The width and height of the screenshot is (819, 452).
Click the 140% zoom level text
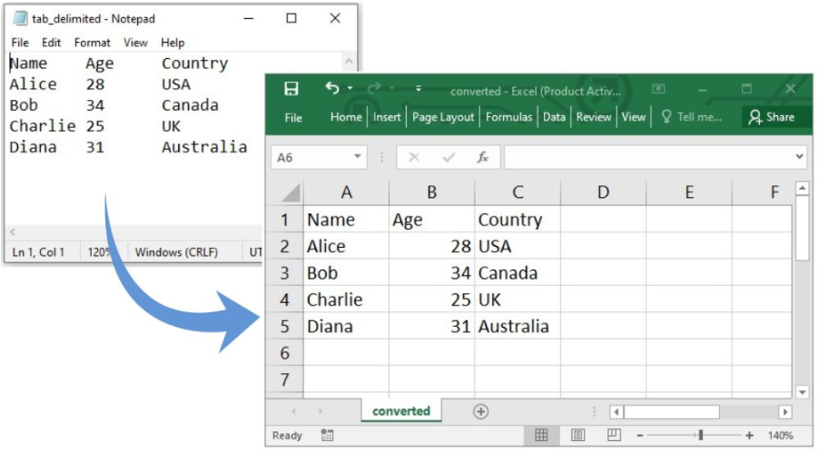click(x=782, y=436)
